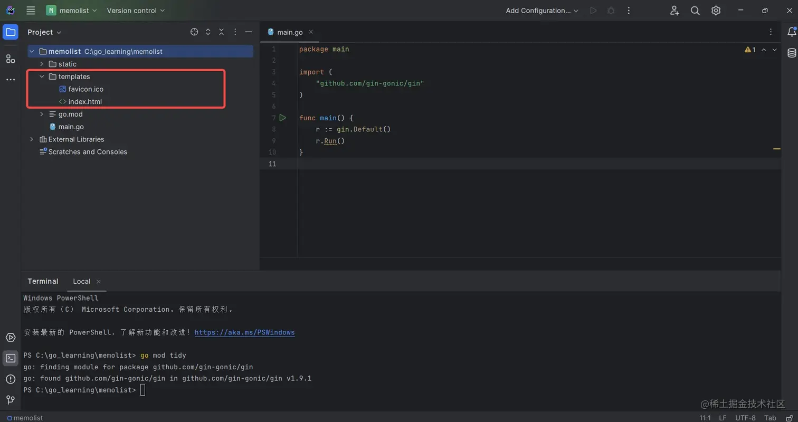This screenshot has width=798, height=422.
Task: Click the green run gutter icon beside func main
Action: [283, 118]
